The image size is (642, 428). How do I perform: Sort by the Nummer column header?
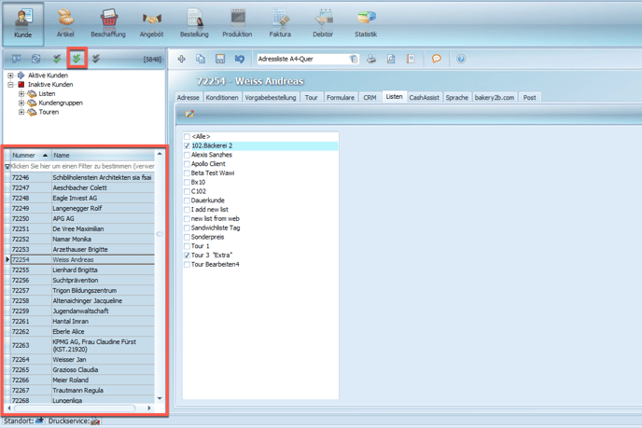point(29,155)
